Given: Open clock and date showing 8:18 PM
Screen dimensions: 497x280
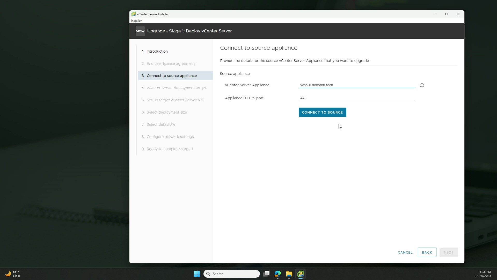Looking at the screenshot, I should pyautogui.click(x=483, y=274).
